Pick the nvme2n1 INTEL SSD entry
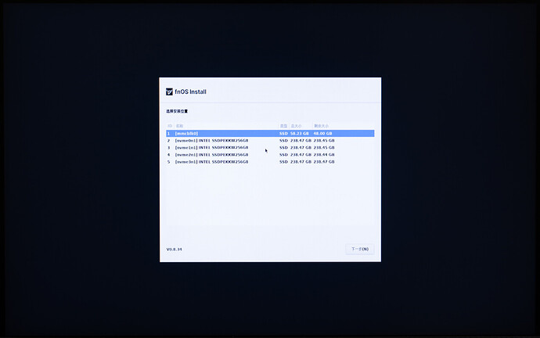The width and height of the screenshot is (540, 338). click(x=211, y=155)
